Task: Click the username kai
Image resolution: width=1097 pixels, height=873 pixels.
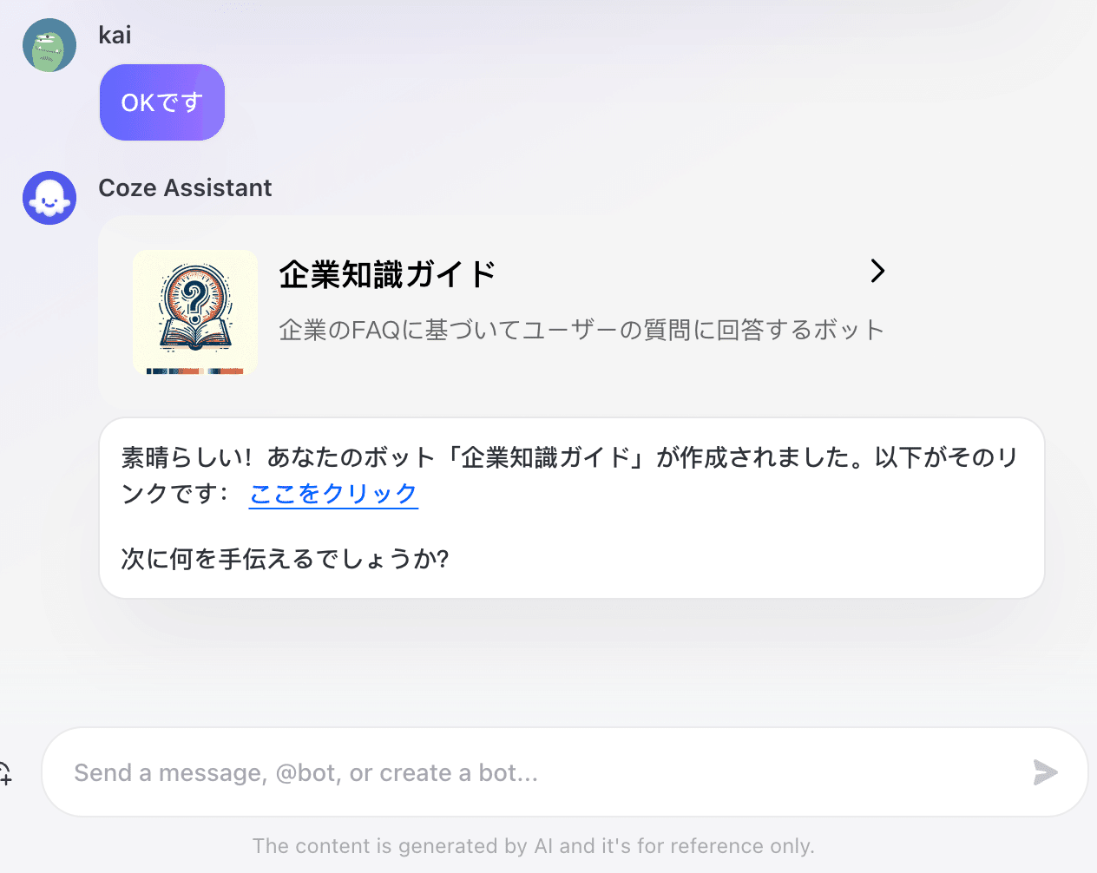Action: pyautogui.click(x=115, y=36)
